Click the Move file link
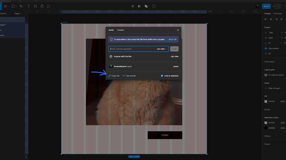This screenshot has height=160, width=286. tap(172, 39)
